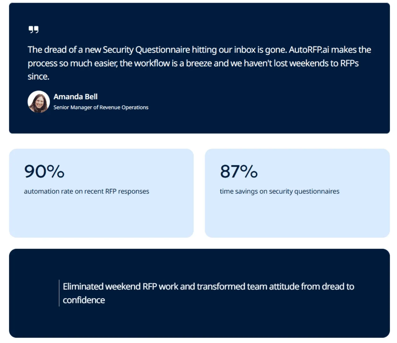
Task: Click Senior Manager of Revenue Operations title
Action: tap(101, 107)
